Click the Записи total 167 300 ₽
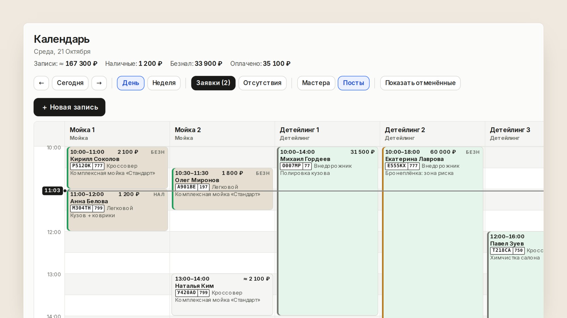567x318 pixels. click(x=65, y=64)
